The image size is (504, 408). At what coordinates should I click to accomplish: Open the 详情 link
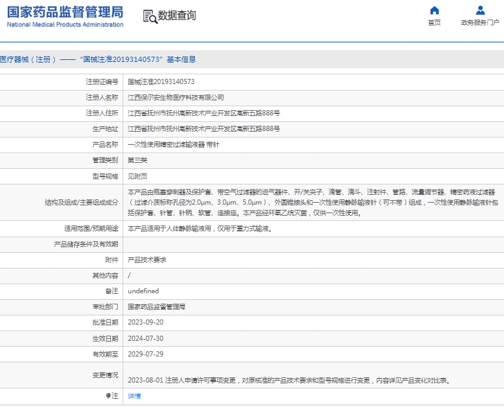click(x=134, y=396)
